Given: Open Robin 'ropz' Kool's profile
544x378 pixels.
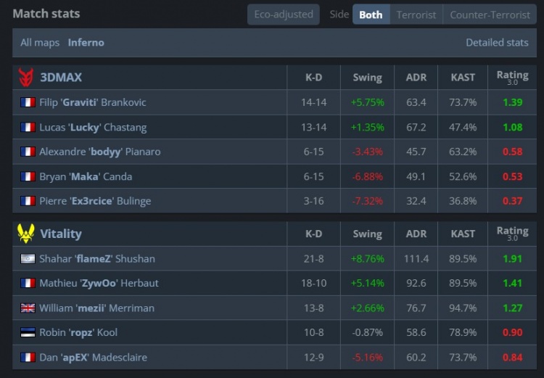Looking at the screenshot, I should (x=78, y=332).
